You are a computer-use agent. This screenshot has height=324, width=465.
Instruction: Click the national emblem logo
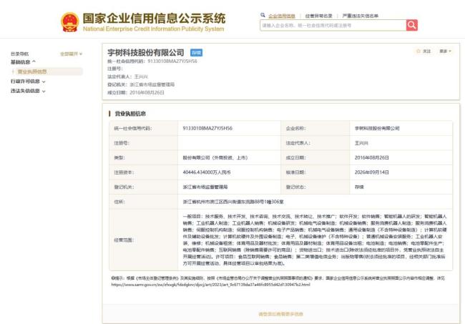click(x=69, y=22)
